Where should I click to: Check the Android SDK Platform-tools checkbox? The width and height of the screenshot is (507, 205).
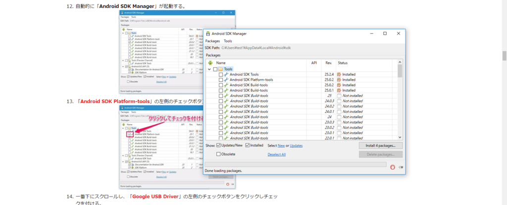click(x=221, y=80)
